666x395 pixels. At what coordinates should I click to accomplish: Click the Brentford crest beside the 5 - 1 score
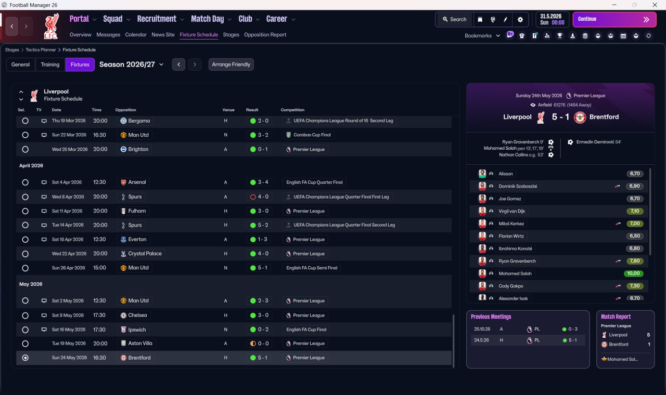pos(580,117)
